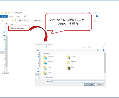
Task: Click the dialog file list scroll-down arrow
Action: click(x=105, y=78)
